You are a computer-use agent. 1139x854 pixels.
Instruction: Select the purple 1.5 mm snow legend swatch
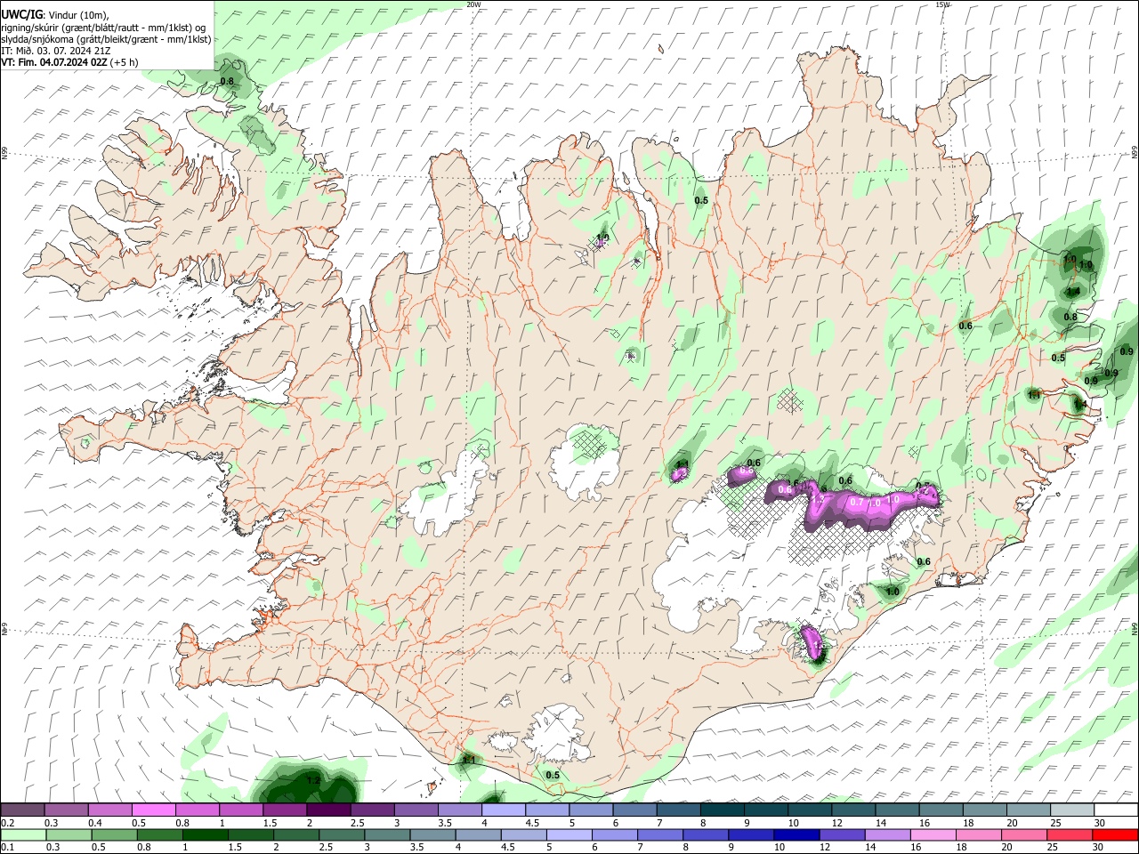(285, 810)
